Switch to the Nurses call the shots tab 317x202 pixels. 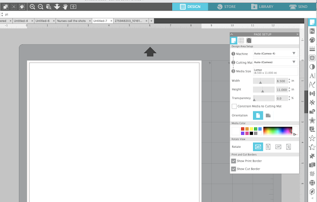(71, 21)
